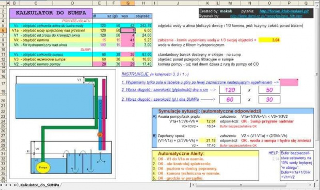This screenshot has width=320, height=190.
Task: Select column G header
Action: point(128,3)
